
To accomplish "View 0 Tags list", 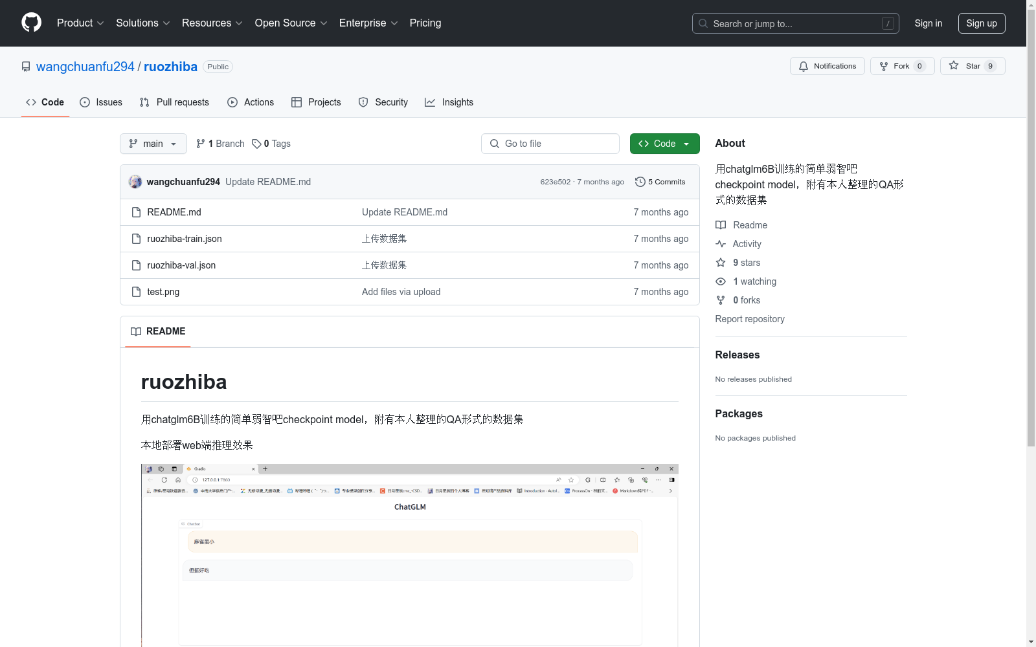I will pyautogui.click(x=271, y=144).
